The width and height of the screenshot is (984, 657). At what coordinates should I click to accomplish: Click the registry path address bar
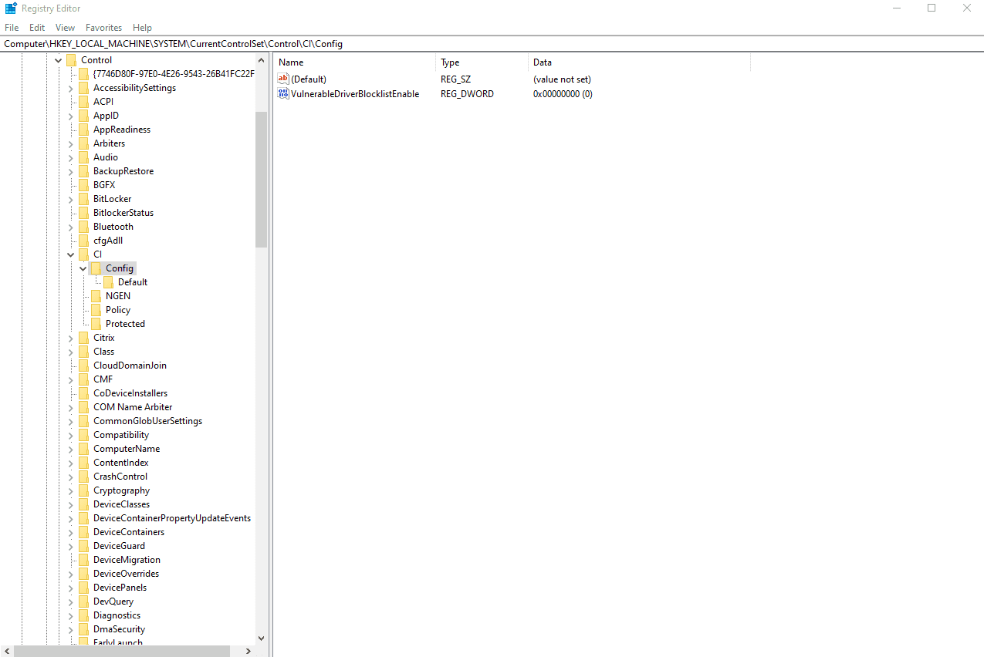(492, 44)
